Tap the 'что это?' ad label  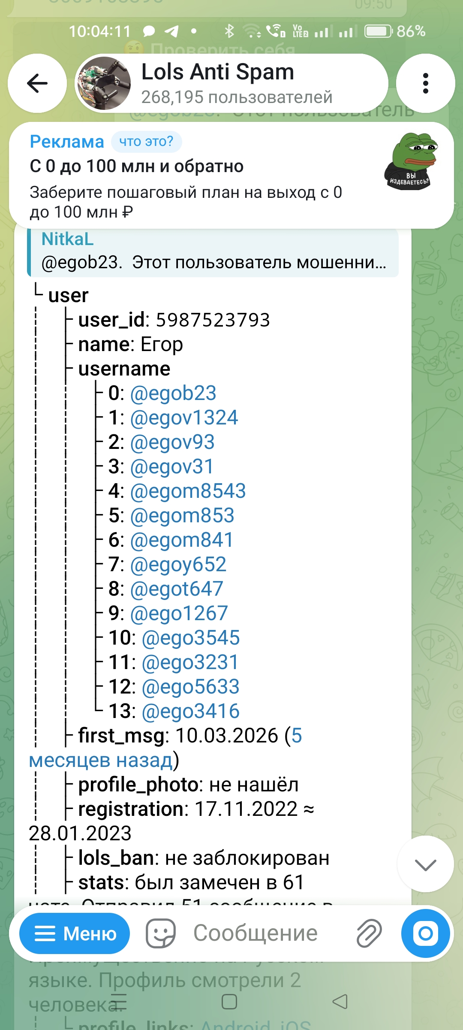click(x=146, y=142)
